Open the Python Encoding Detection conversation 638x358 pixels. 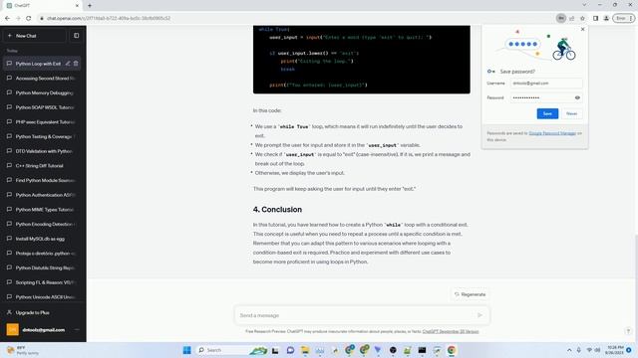tap(42, 225)
